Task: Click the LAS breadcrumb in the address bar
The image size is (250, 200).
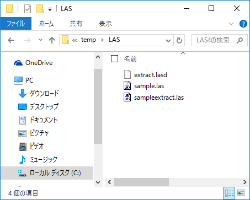Action: pyautogui.click(x=114, y=40)
